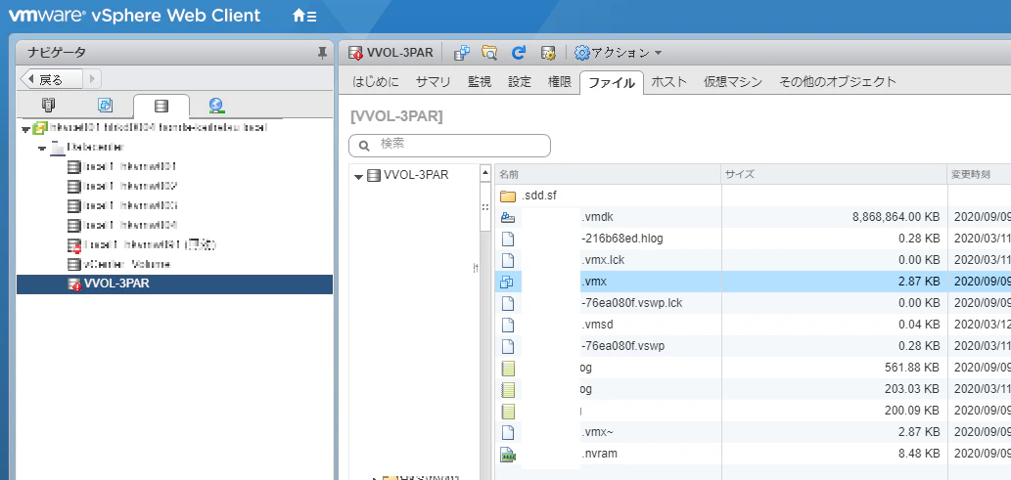This screenshot has width=1011, height=480.
Task: Click the .sdd.sf folder icon
Action: coord(508,196)
